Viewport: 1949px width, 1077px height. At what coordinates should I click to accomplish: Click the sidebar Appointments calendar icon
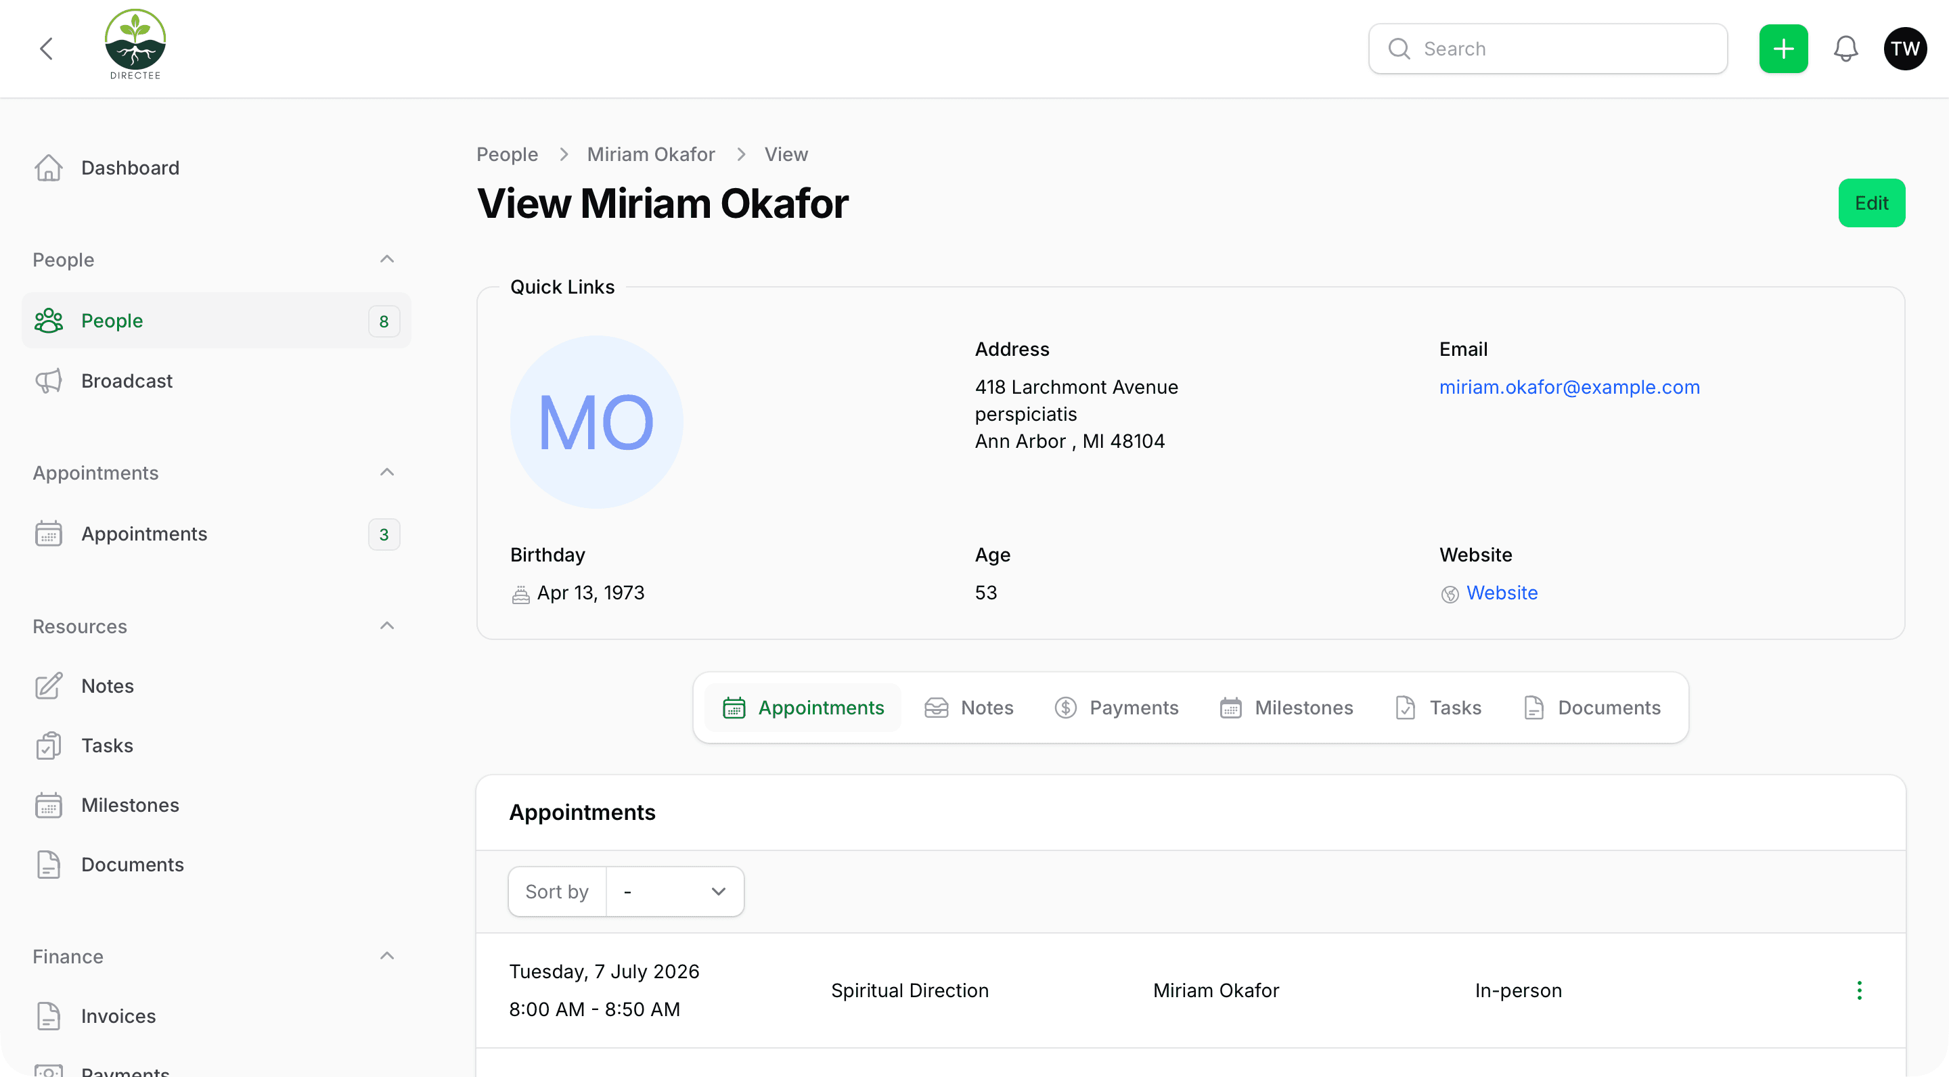pos(49,534)
